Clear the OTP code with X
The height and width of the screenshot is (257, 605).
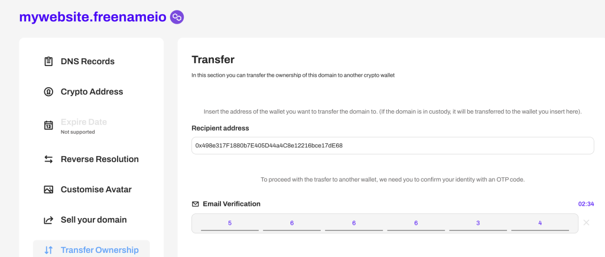(586, 223)
